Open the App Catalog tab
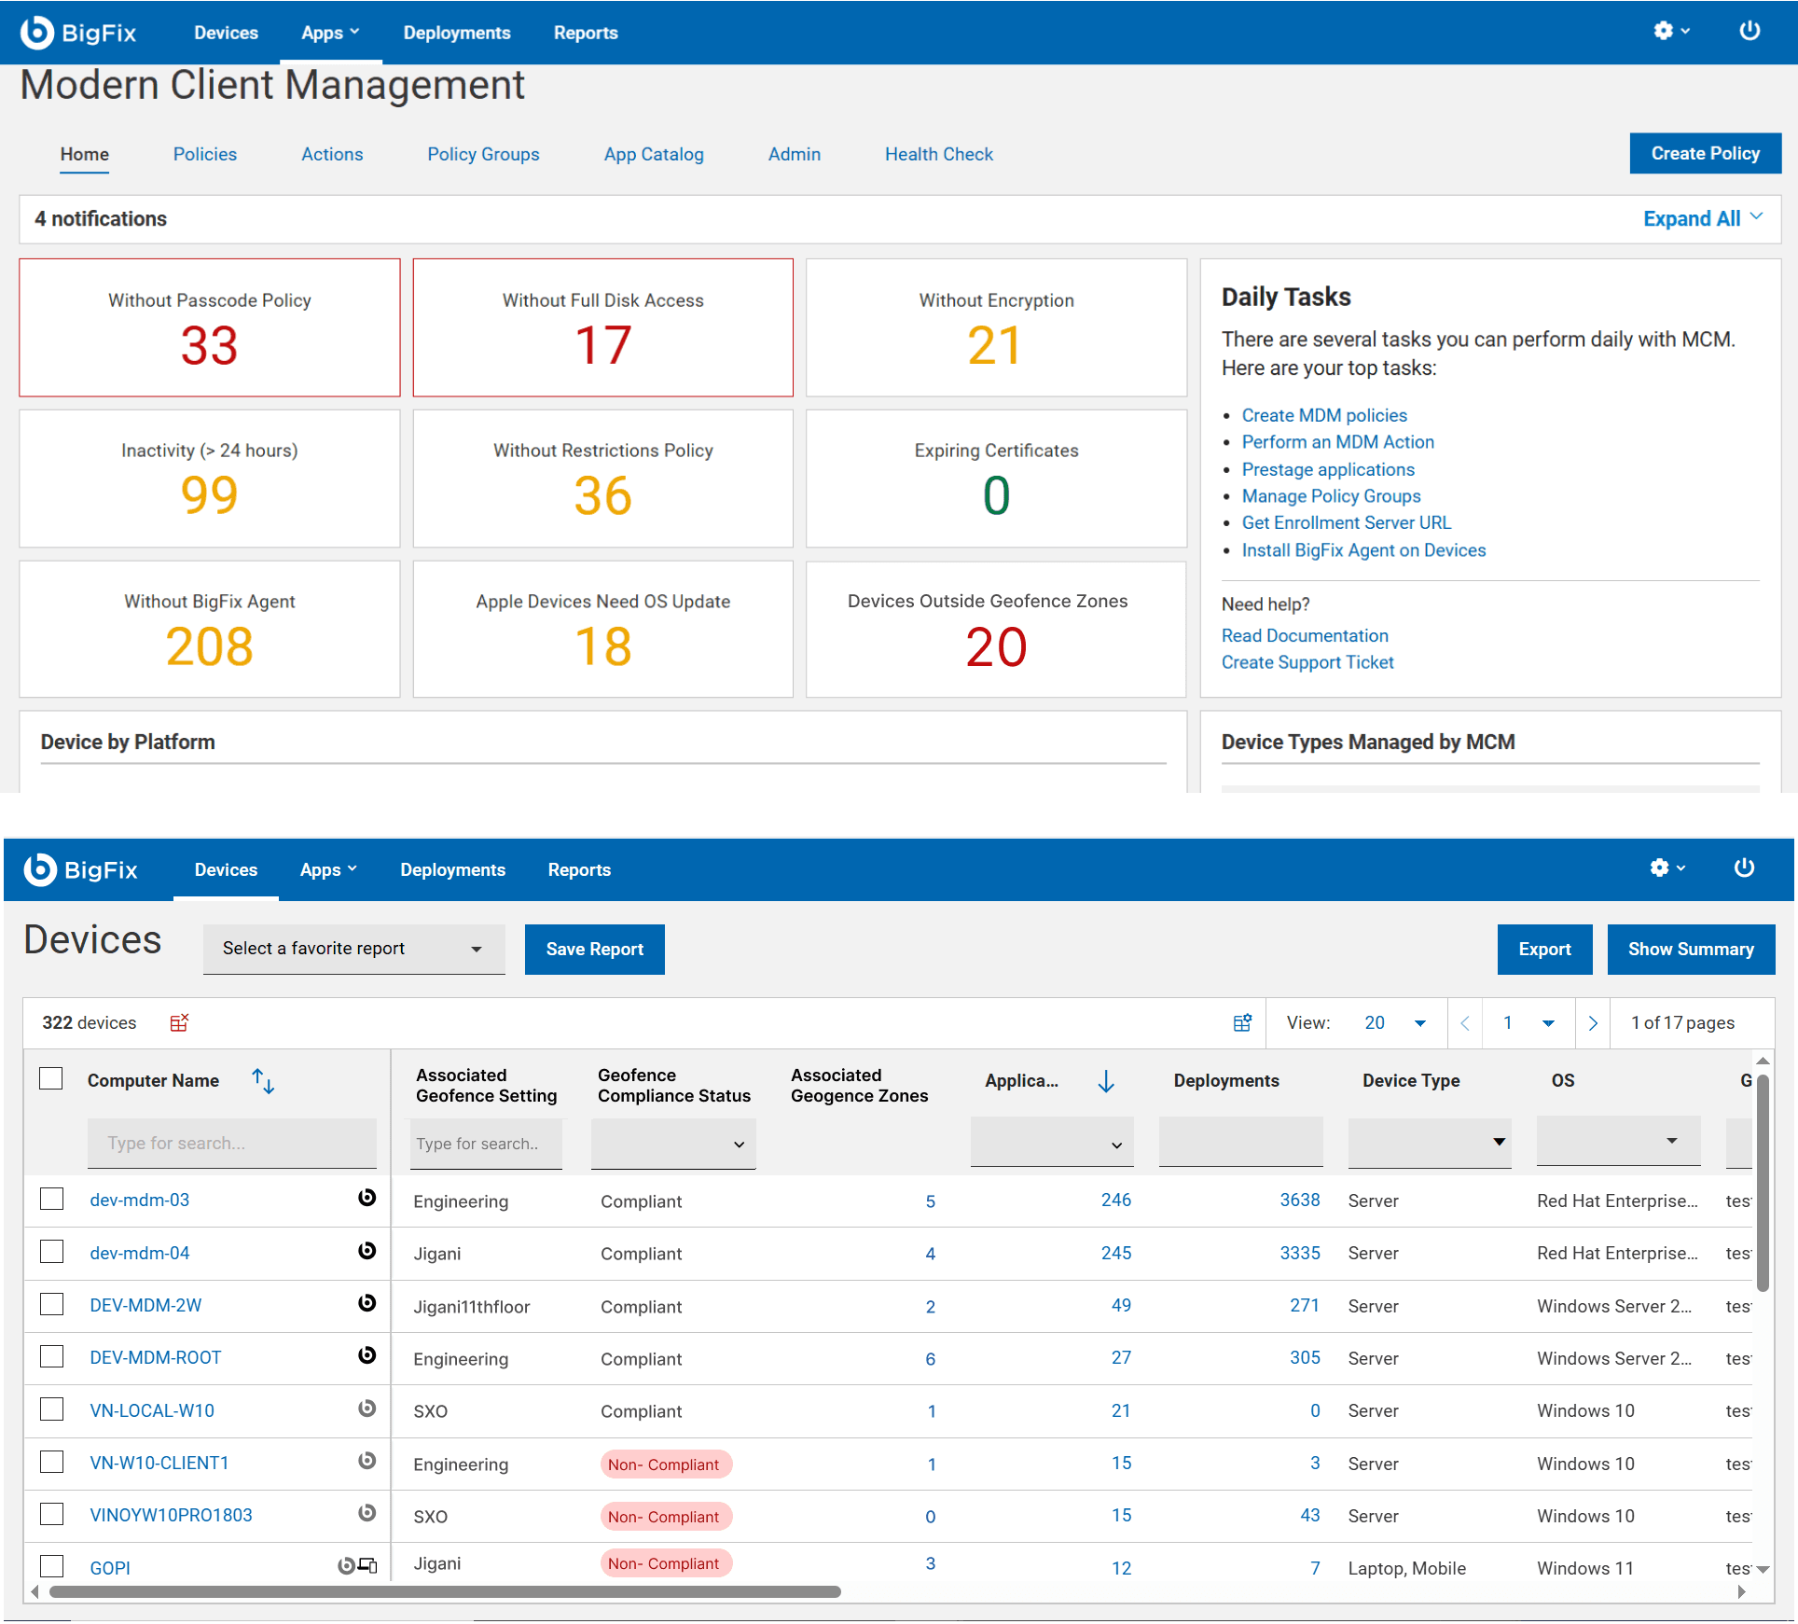The height and width of the screenshot is (1624, 1798). [654, 154]
